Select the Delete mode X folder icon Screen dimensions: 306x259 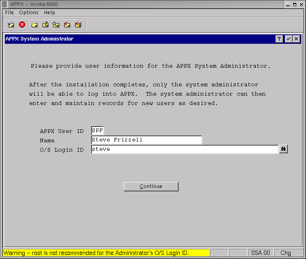[x=67, y=25]
